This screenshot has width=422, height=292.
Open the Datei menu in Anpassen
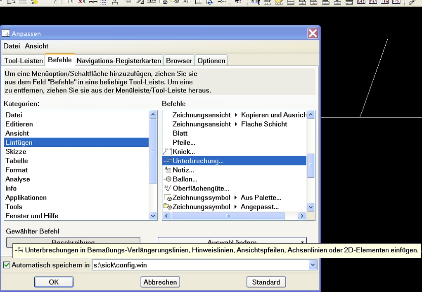click(x=12, y=46)
